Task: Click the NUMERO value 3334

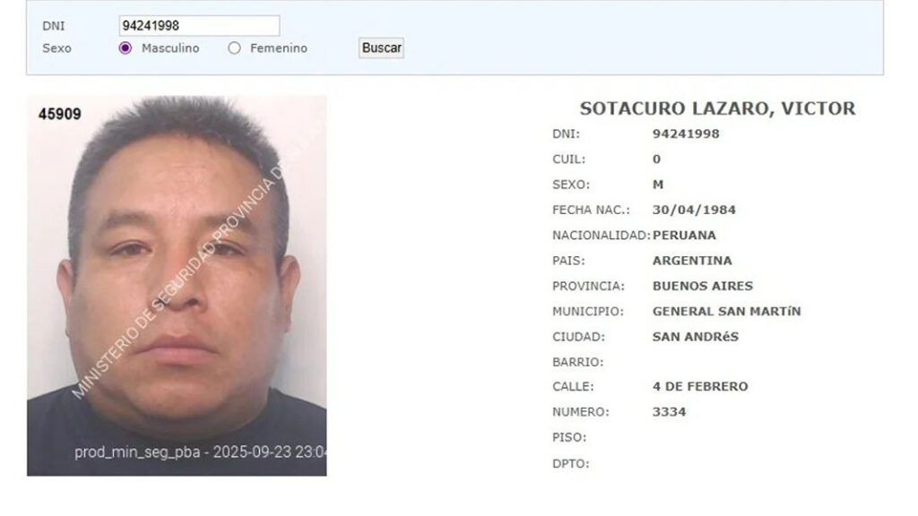Action: [x=669, y=412]
